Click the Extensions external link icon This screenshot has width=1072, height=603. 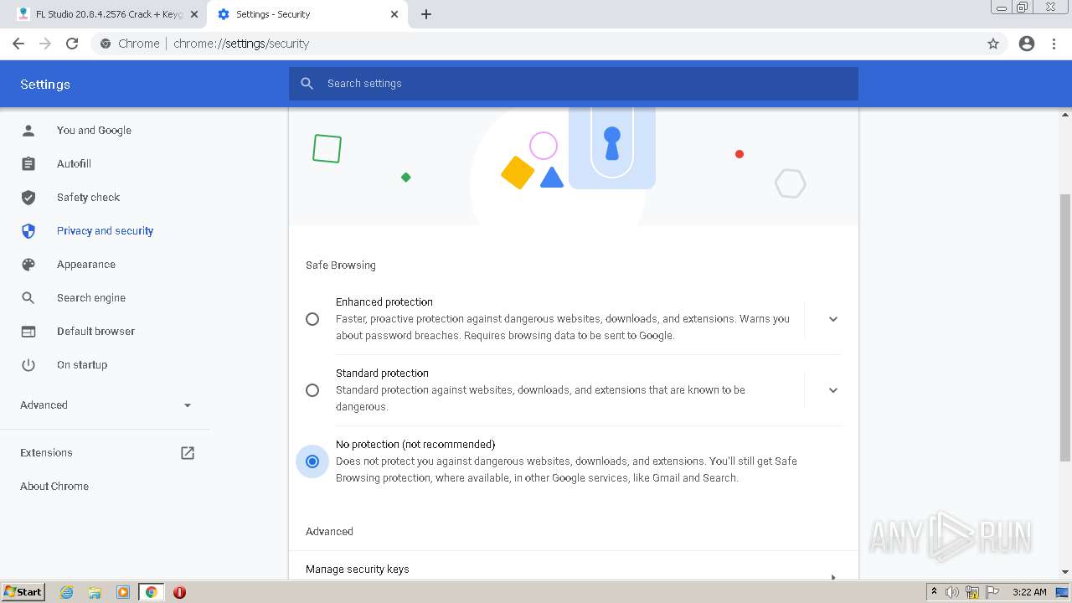[x=188, y=453]
